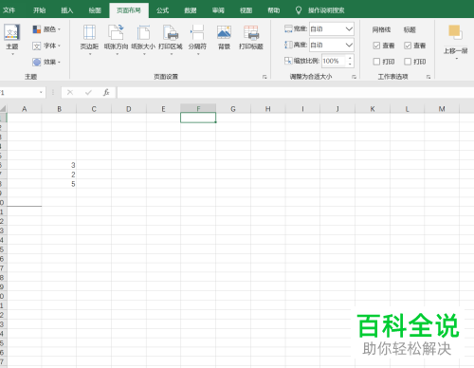Toggle 网格线 打印 checkbox
The image size is (474, 368).
376,62
